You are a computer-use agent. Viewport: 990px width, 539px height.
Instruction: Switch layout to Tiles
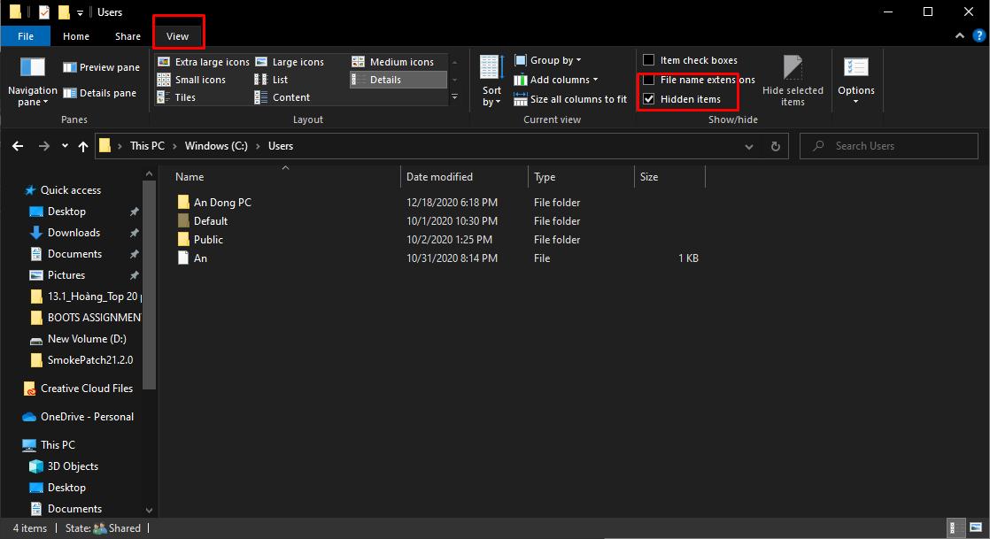(x=176, y=97)
